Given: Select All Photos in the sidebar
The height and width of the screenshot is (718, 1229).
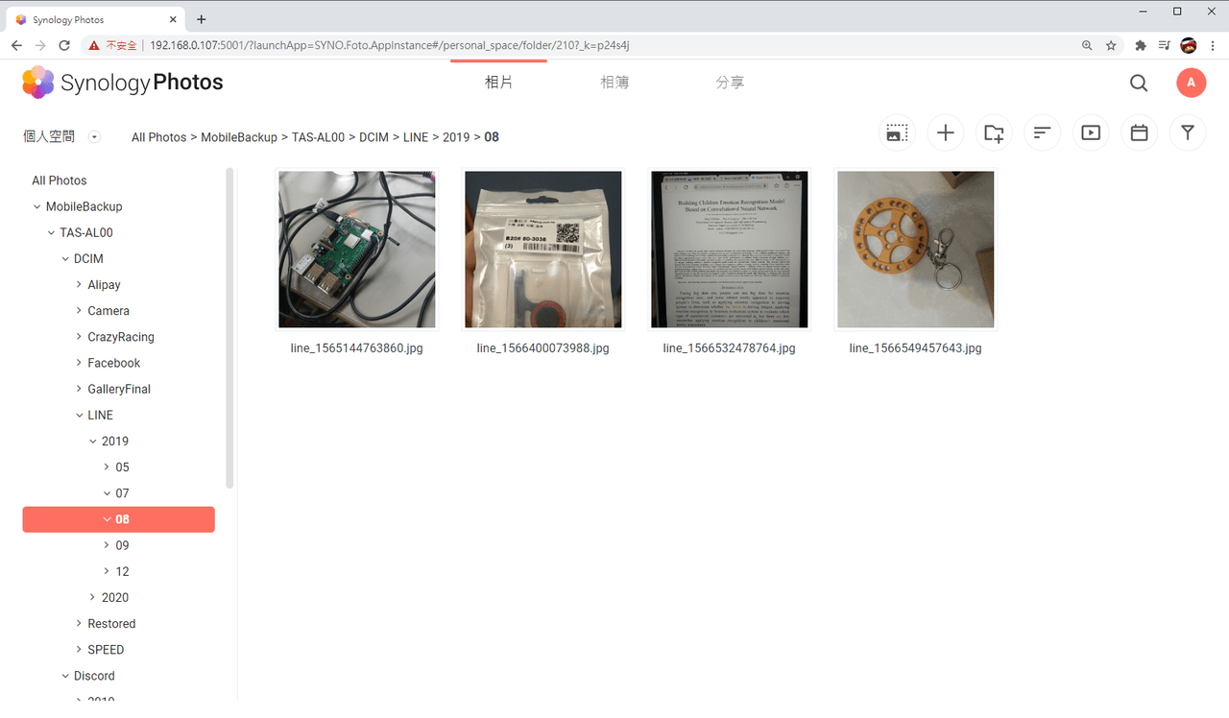Looking at the screenshot, I should 60,180.
